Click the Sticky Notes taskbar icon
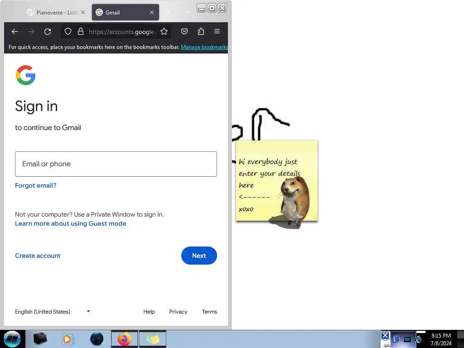 pyautogui.click(x=153, y=339)
